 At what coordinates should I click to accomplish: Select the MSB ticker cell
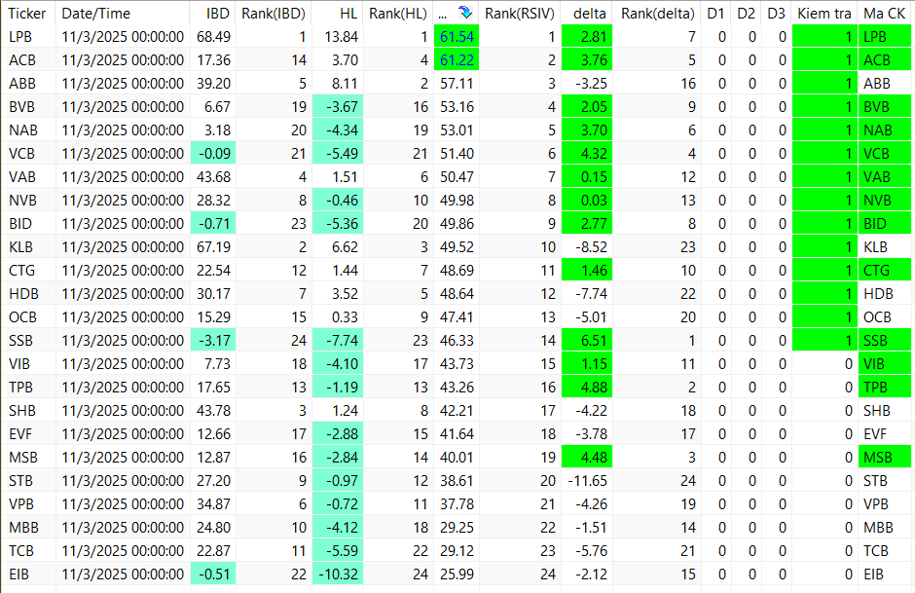click(x=28, y=457)
